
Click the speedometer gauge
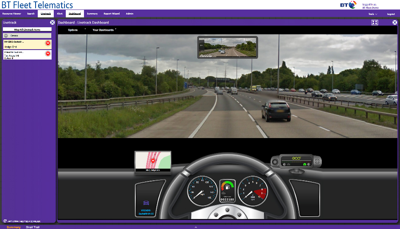point(202,191)
